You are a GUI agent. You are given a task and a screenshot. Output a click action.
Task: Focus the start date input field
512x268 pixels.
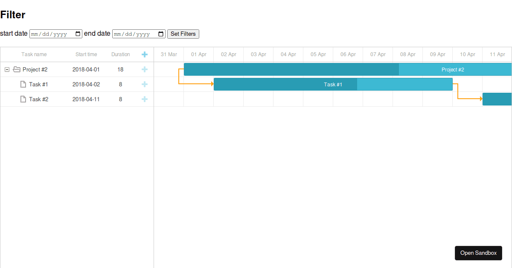[x=56, y=34]
